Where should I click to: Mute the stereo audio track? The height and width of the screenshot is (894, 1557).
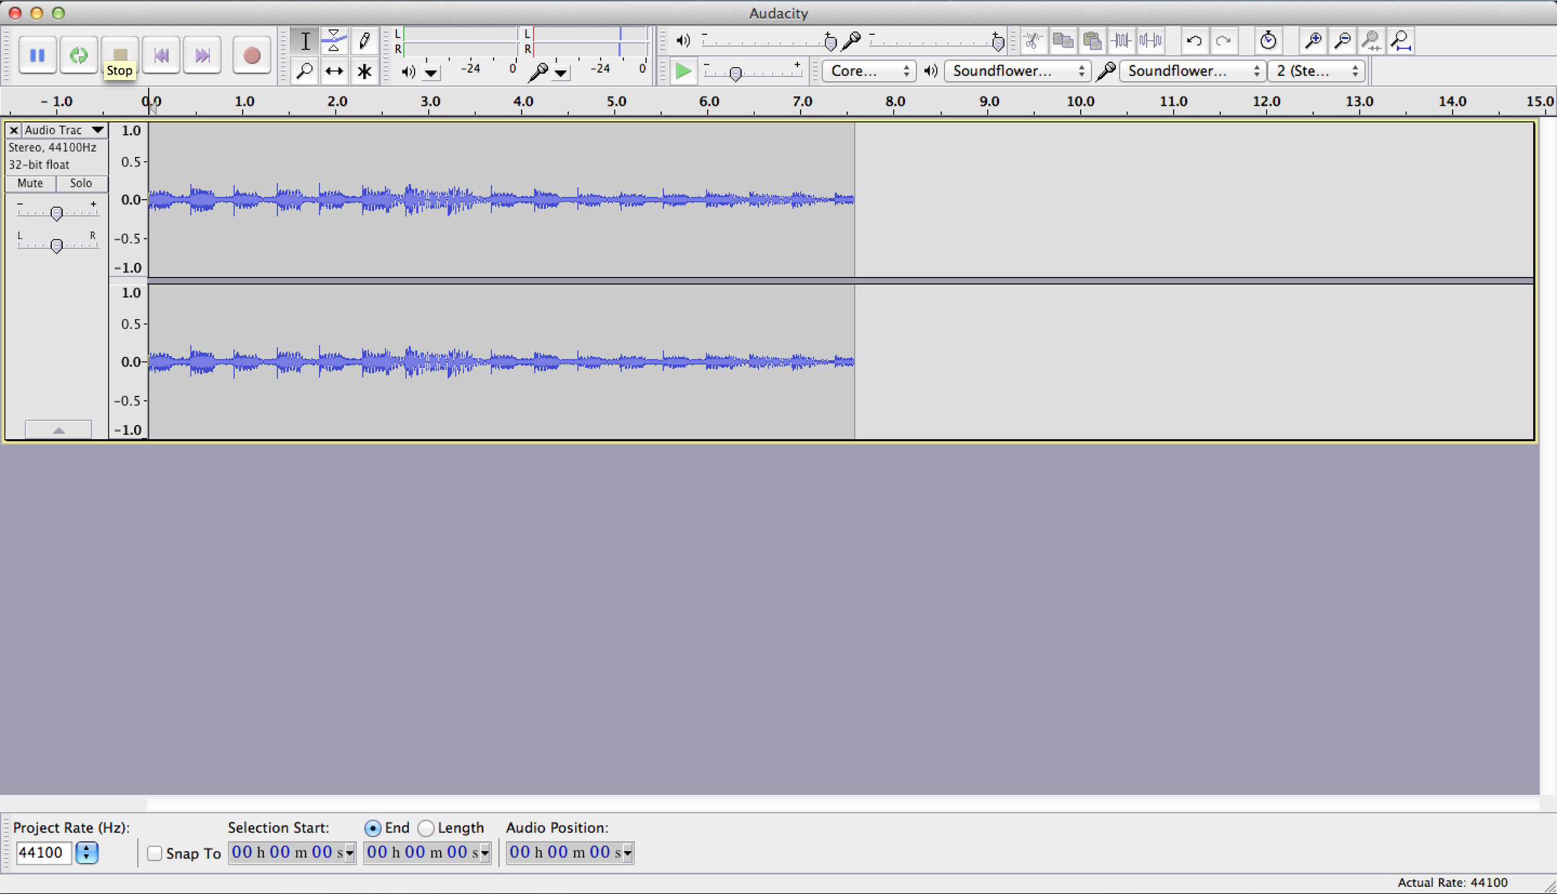pyautogui.click(x=30, y=184)
